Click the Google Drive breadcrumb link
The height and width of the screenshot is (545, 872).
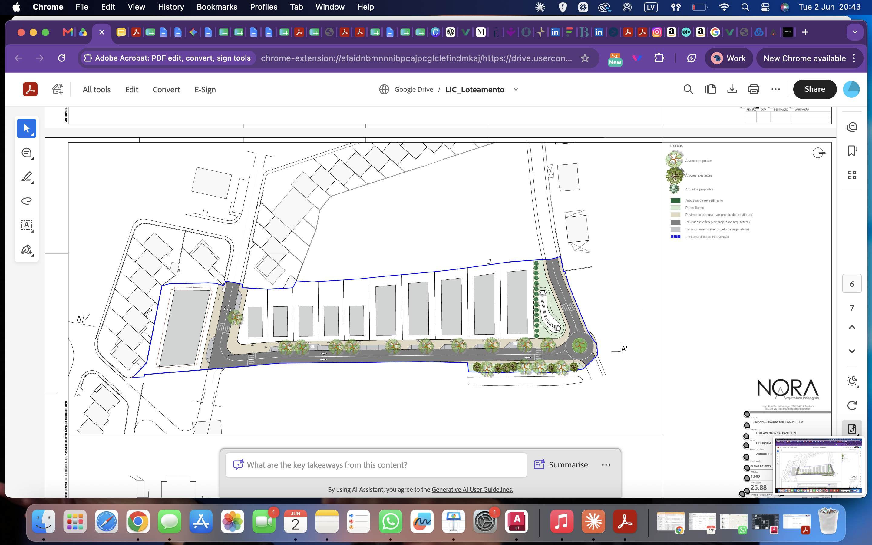[414, 89]
